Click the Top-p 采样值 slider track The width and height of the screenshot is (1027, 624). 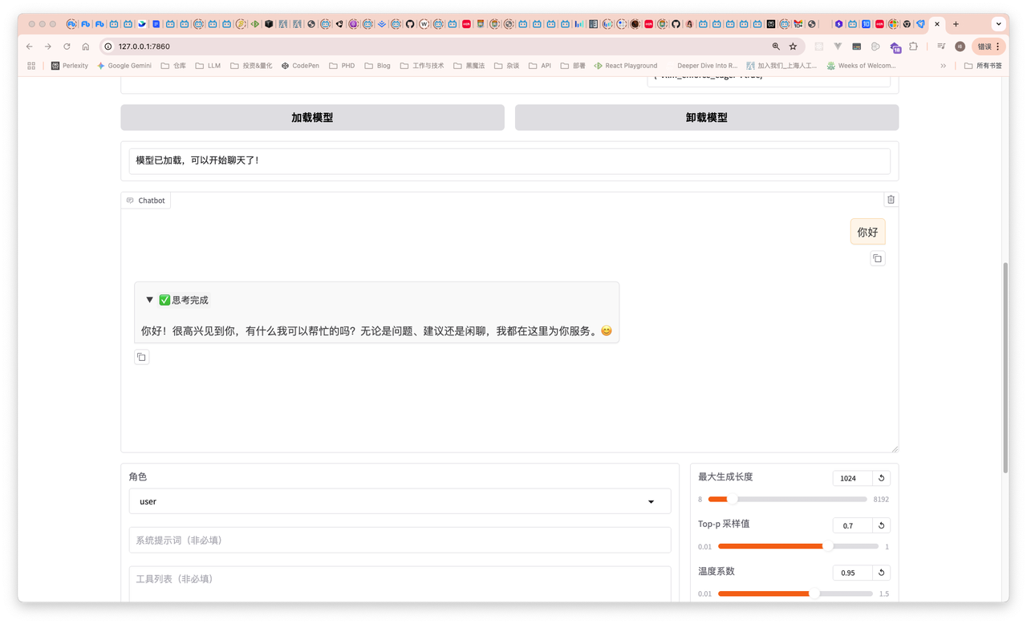[x=798, y=546]
